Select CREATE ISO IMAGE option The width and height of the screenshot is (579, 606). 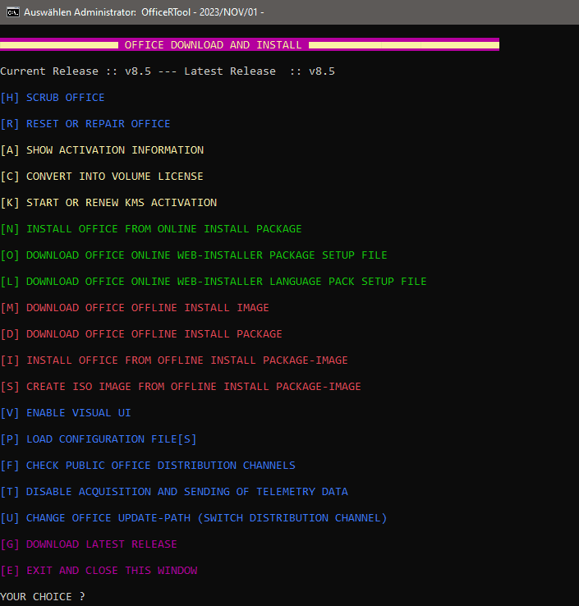click(x=193, y=387)
